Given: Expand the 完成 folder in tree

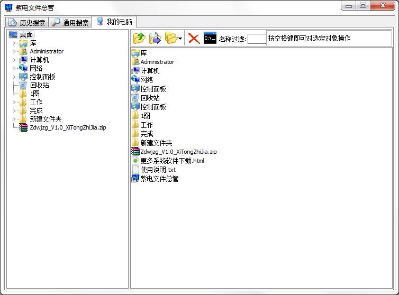Looking at the screenshot, I should [x=14, y=110].
